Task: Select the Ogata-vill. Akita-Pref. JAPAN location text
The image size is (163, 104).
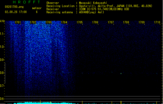Action: tap(116, 6)
